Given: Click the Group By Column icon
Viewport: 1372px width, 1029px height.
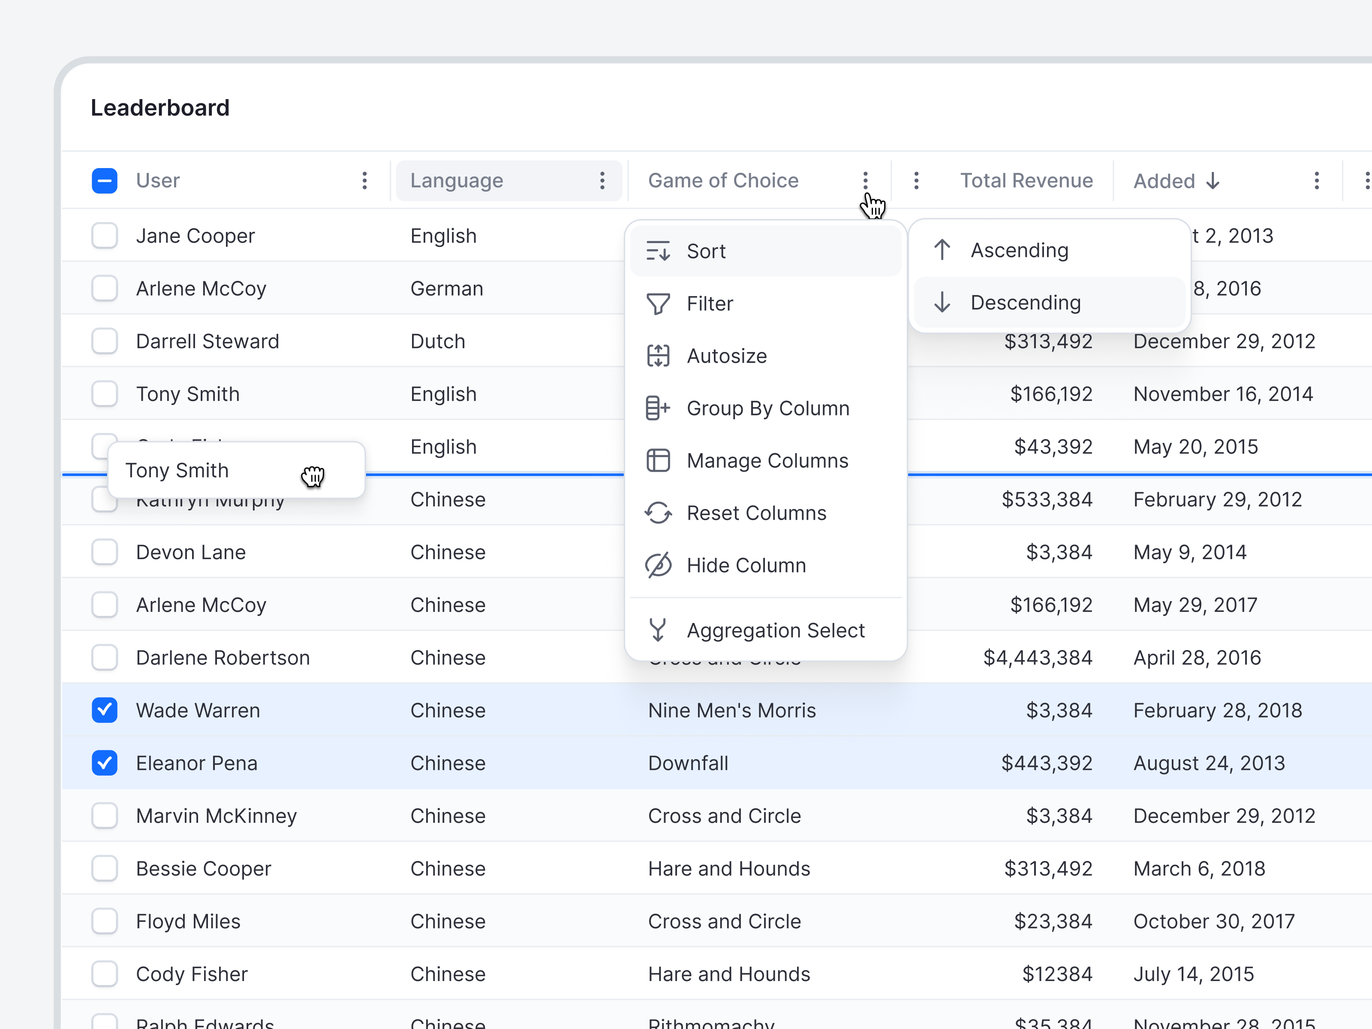Looking at the screenshot, I should tap(659, 408).
